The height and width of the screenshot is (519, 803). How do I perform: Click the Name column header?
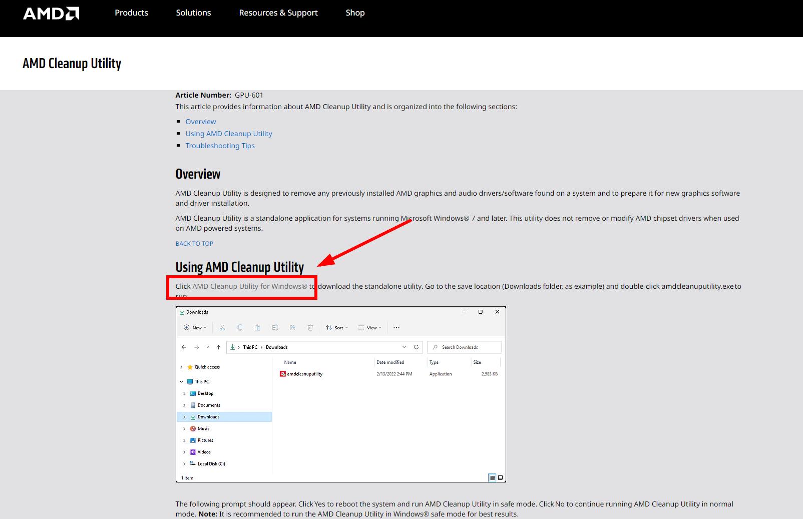click(290, 362)
